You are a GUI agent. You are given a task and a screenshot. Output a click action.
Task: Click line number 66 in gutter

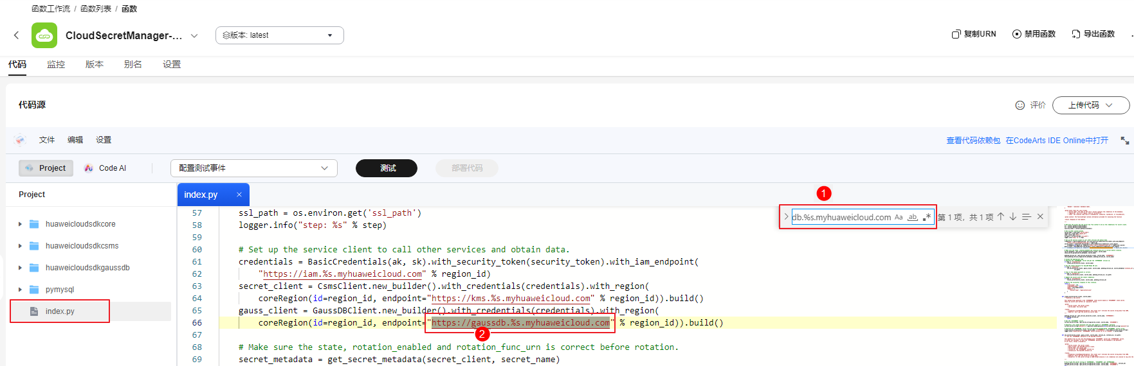197,323
